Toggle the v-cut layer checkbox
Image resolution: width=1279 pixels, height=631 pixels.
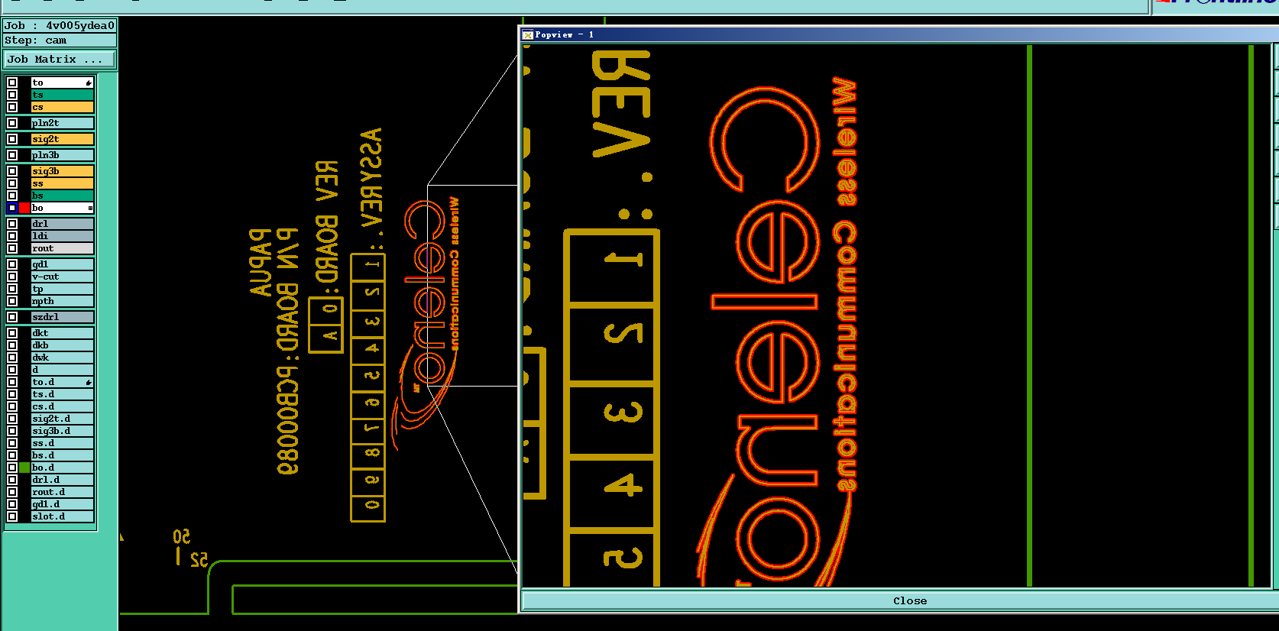click(12, 277)
